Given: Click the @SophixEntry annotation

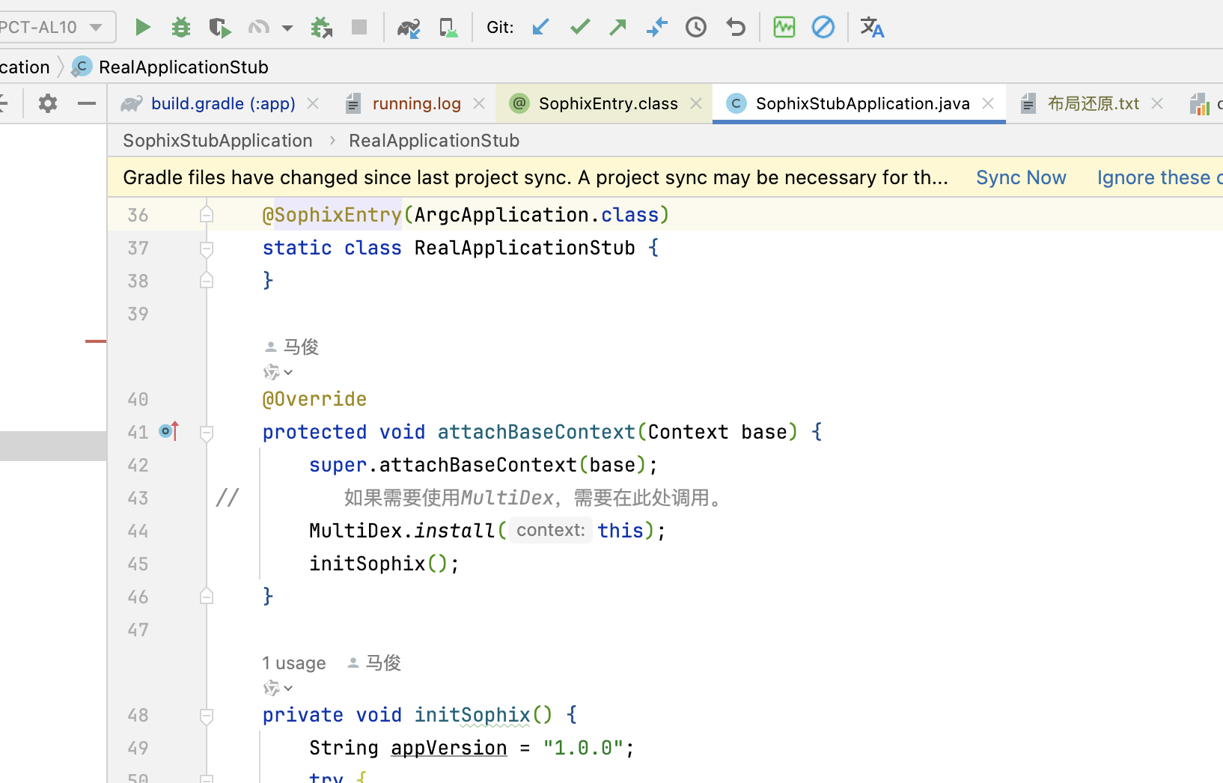Looking at the screenshot, I should click(x=332, y=216).
